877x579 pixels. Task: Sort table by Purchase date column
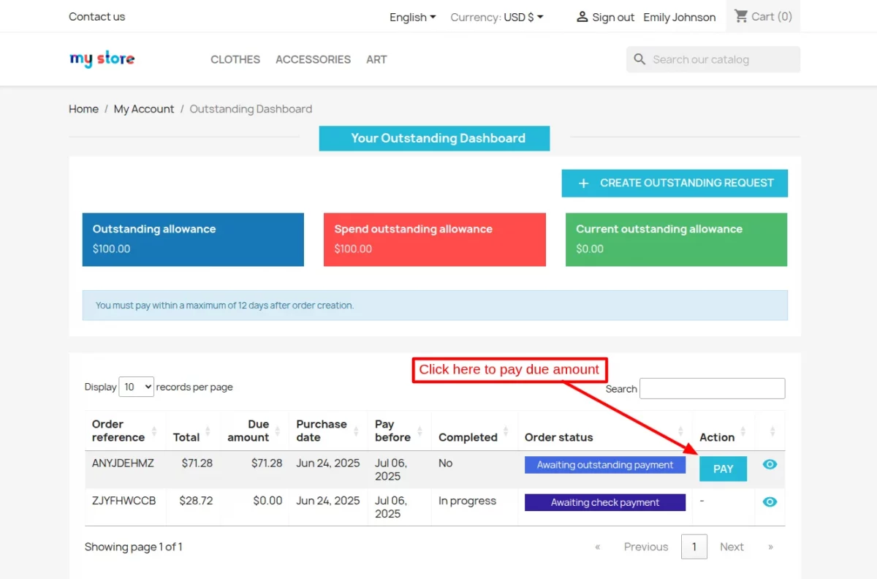pyautogui.click(x=355, y=431)
